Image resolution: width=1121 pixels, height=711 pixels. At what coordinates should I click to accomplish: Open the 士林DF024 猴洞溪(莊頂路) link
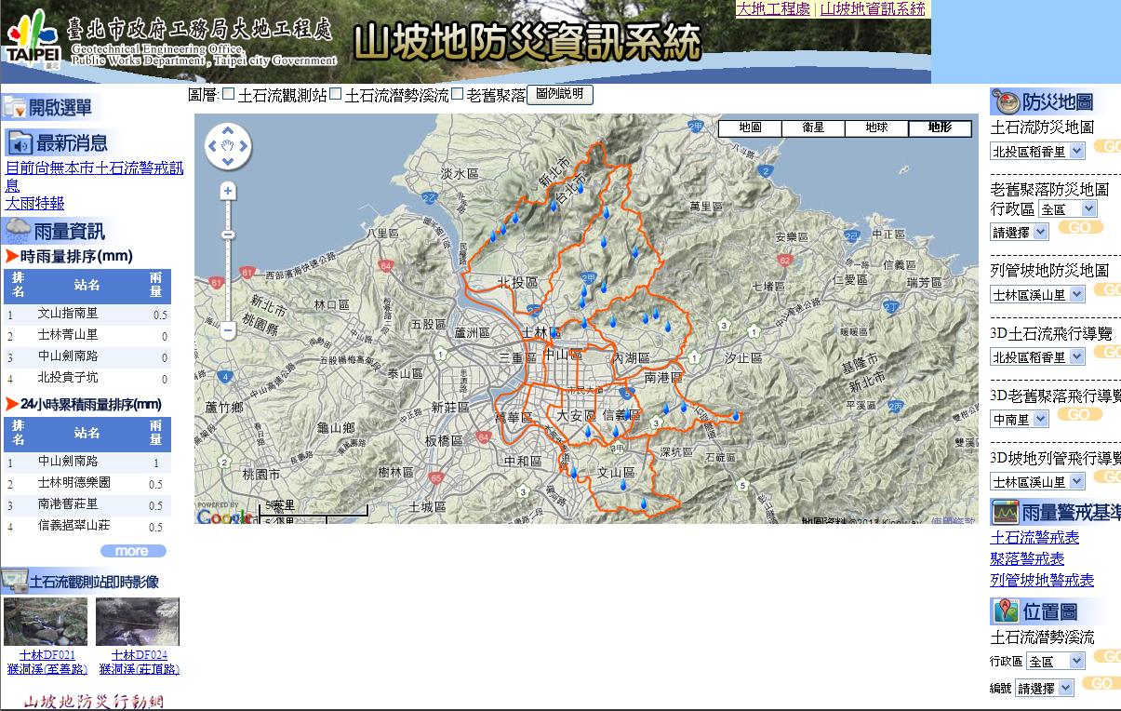point(139,662)
